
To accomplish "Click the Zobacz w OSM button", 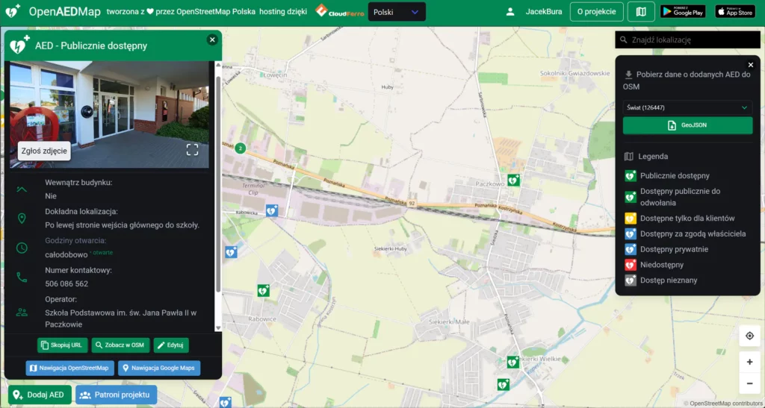I will (x=120, y=345).
